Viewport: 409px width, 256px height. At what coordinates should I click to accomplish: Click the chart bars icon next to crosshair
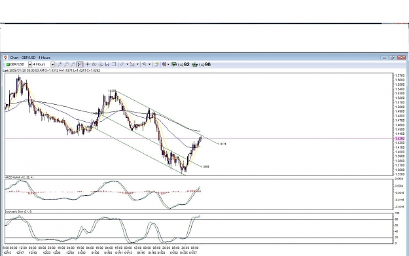tap(94, 64)
